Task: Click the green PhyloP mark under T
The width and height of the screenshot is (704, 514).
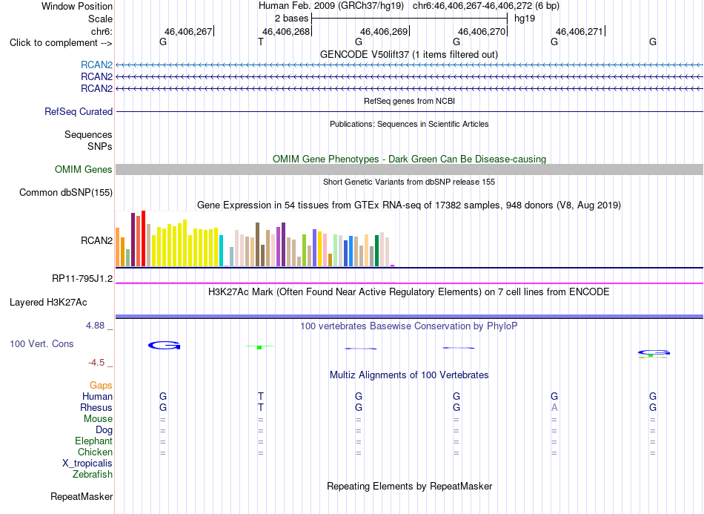Action: 259,347
